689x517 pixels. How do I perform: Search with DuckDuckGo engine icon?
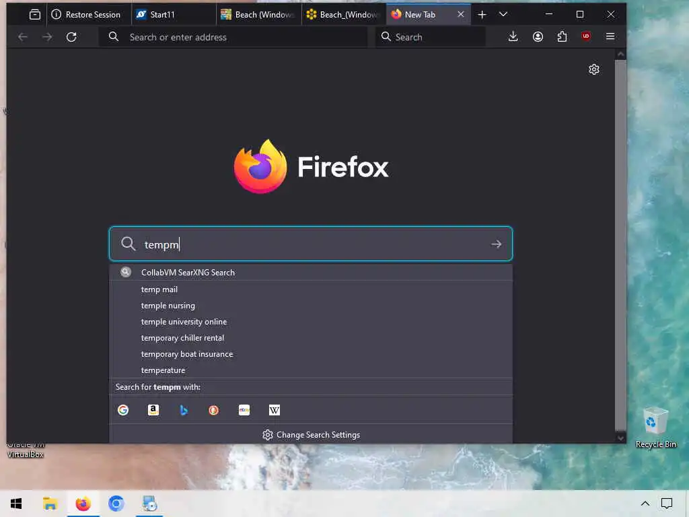(x=213, y=410)
